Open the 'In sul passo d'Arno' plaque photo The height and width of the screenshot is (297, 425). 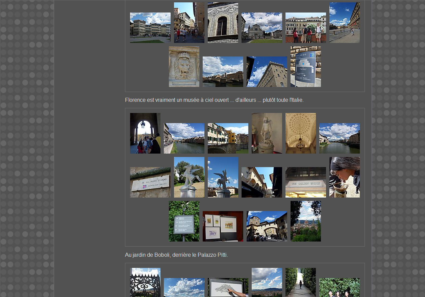(150, 182)
